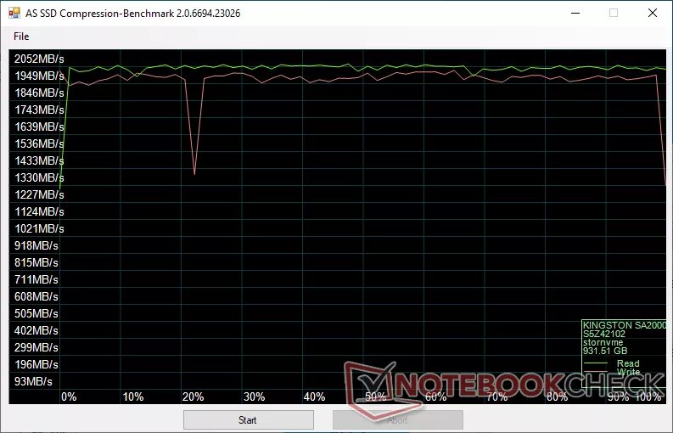673x433 pixels.
Task: Click the 815MB/s axis label
Action: tap(36, 263)
